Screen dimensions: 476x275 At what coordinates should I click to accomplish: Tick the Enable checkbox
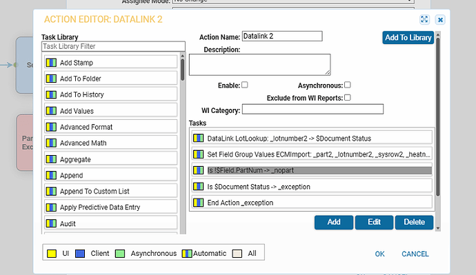pyautogui.click(x=245, y=85)
